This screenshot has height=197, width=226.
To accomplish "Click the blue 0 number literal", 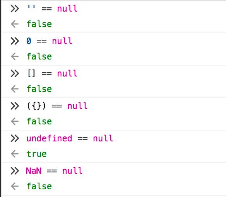I will (29, 41).
